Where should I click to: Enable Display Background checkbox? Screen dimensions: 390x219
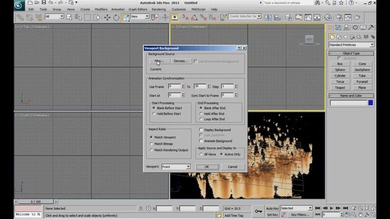[x=201, y=130]
